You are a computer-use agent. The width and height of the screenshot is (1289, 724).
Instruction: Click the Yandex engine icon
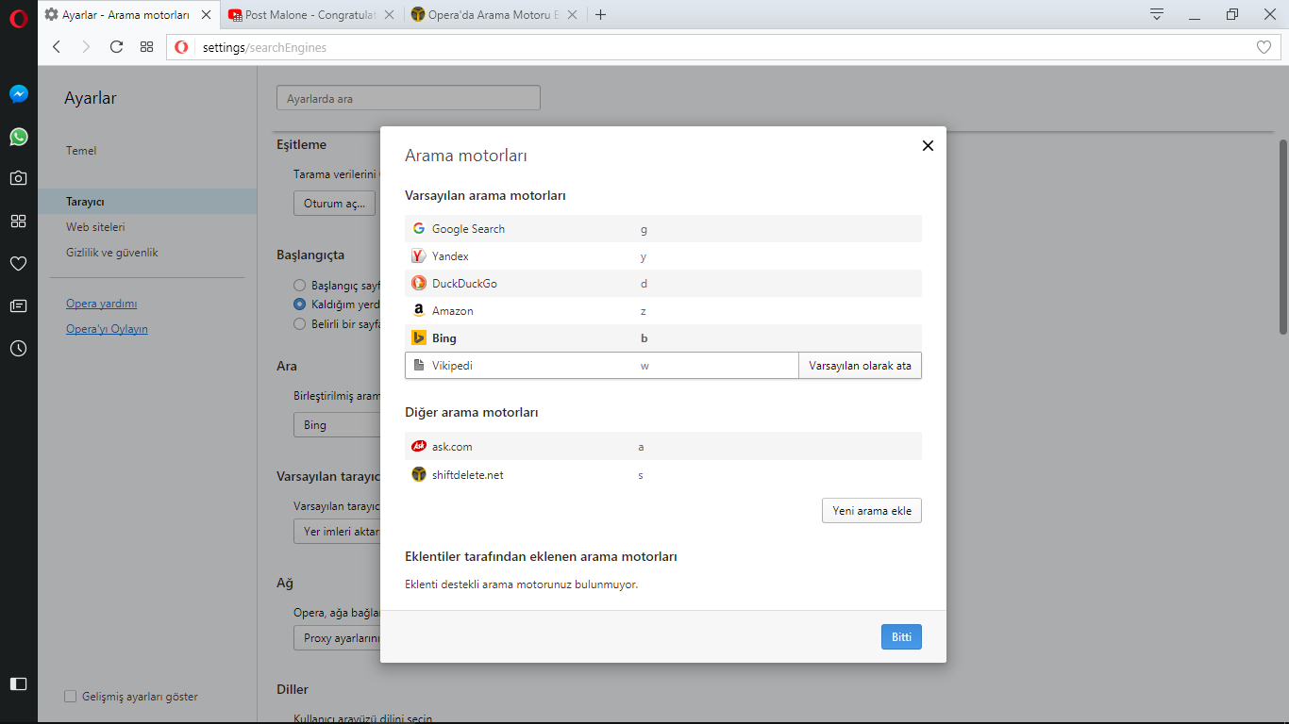click(x=419, y=255)
